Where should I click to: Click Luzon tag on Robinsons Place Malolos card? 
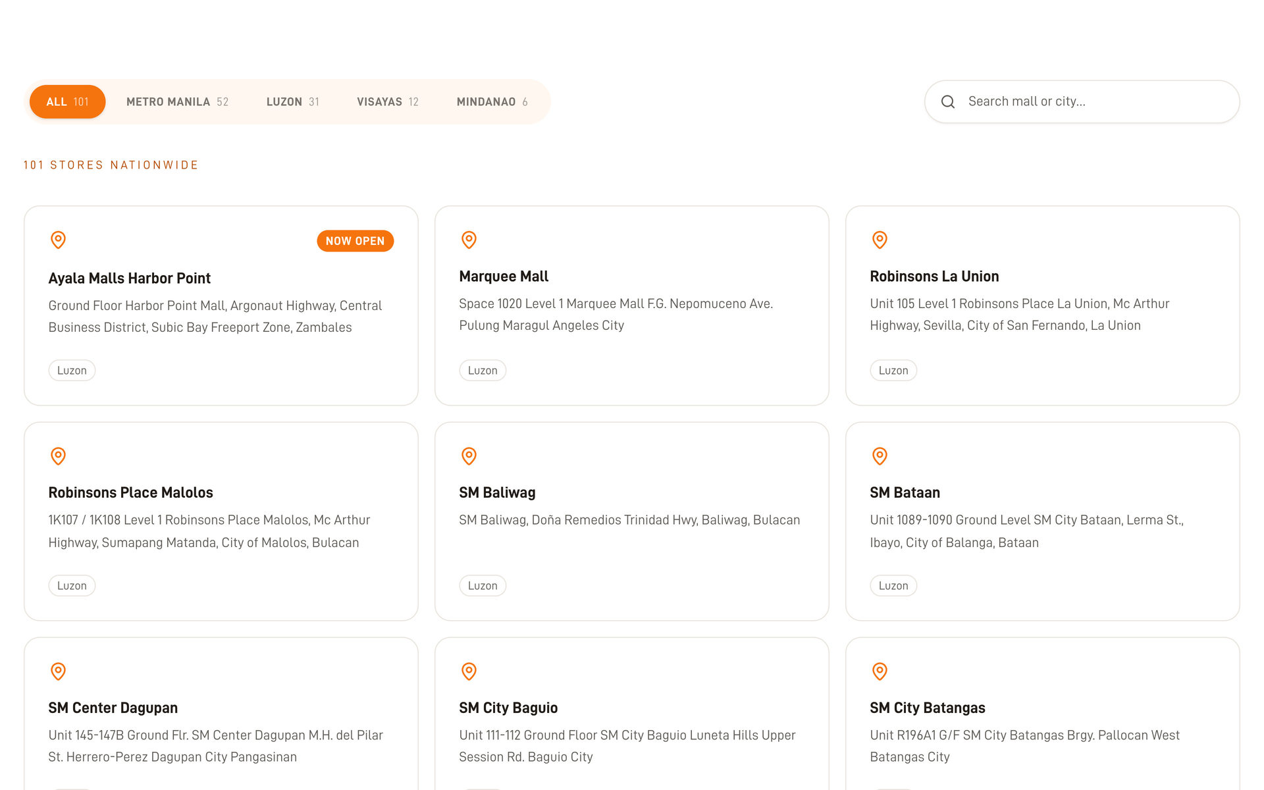coord(72,586)
